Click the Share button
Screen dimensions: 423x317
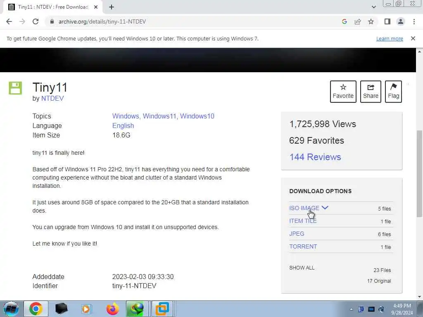[371, 92]
